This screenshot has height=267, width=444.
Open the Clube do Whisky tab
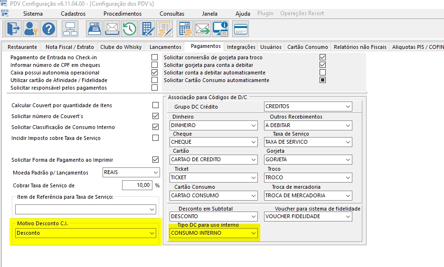tap(121, 47)
